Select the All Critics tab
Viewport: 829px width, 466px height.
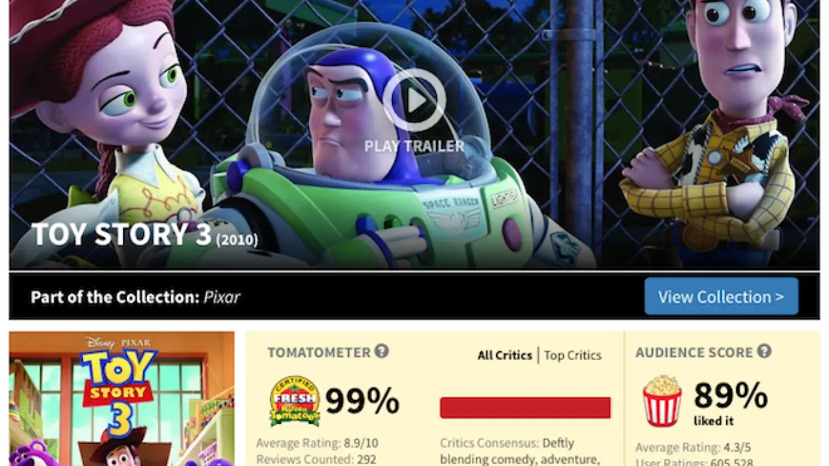click(505, 355)
